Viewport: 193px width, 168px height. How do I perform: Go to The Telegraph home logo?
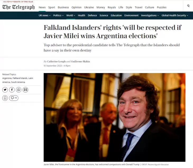coord(18,7)
